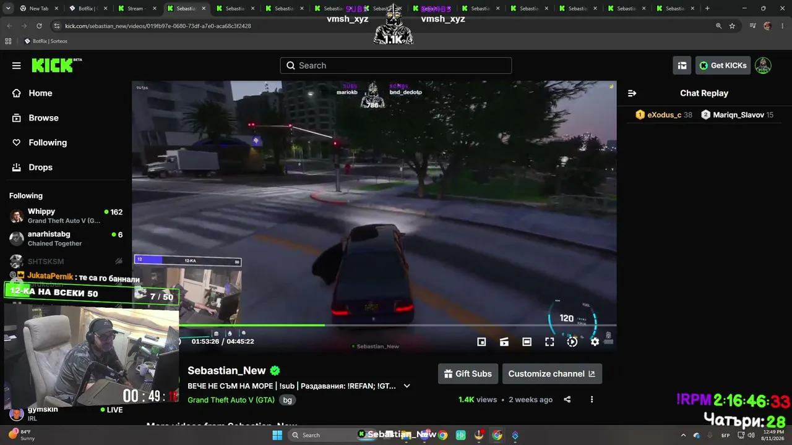792x445 pixels.
Task: Open Google Chrome from the taskbar
Action: pos(442,435)
